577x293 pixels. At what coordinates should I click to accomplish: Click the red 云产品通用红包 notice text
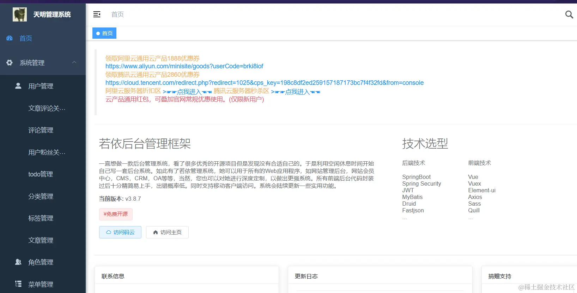click(x=185, y=99)
